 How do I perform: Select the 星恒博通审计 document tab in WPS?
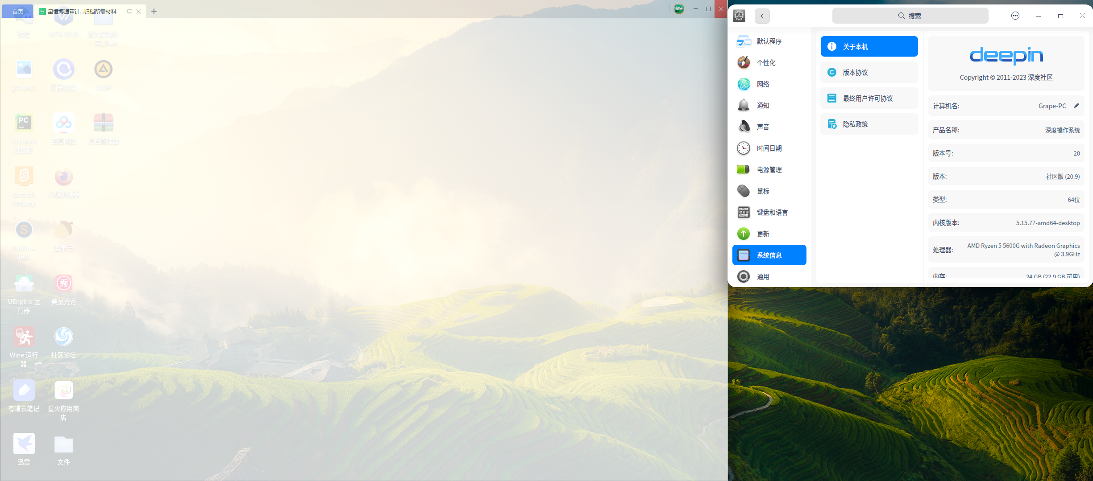pos(82,12)
